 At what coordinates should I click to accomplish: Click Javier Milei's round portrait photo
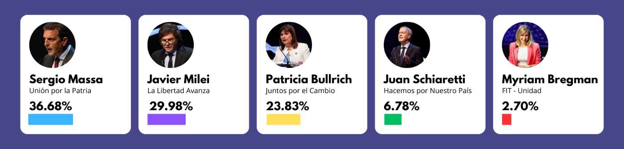click(x=170, y=45)
